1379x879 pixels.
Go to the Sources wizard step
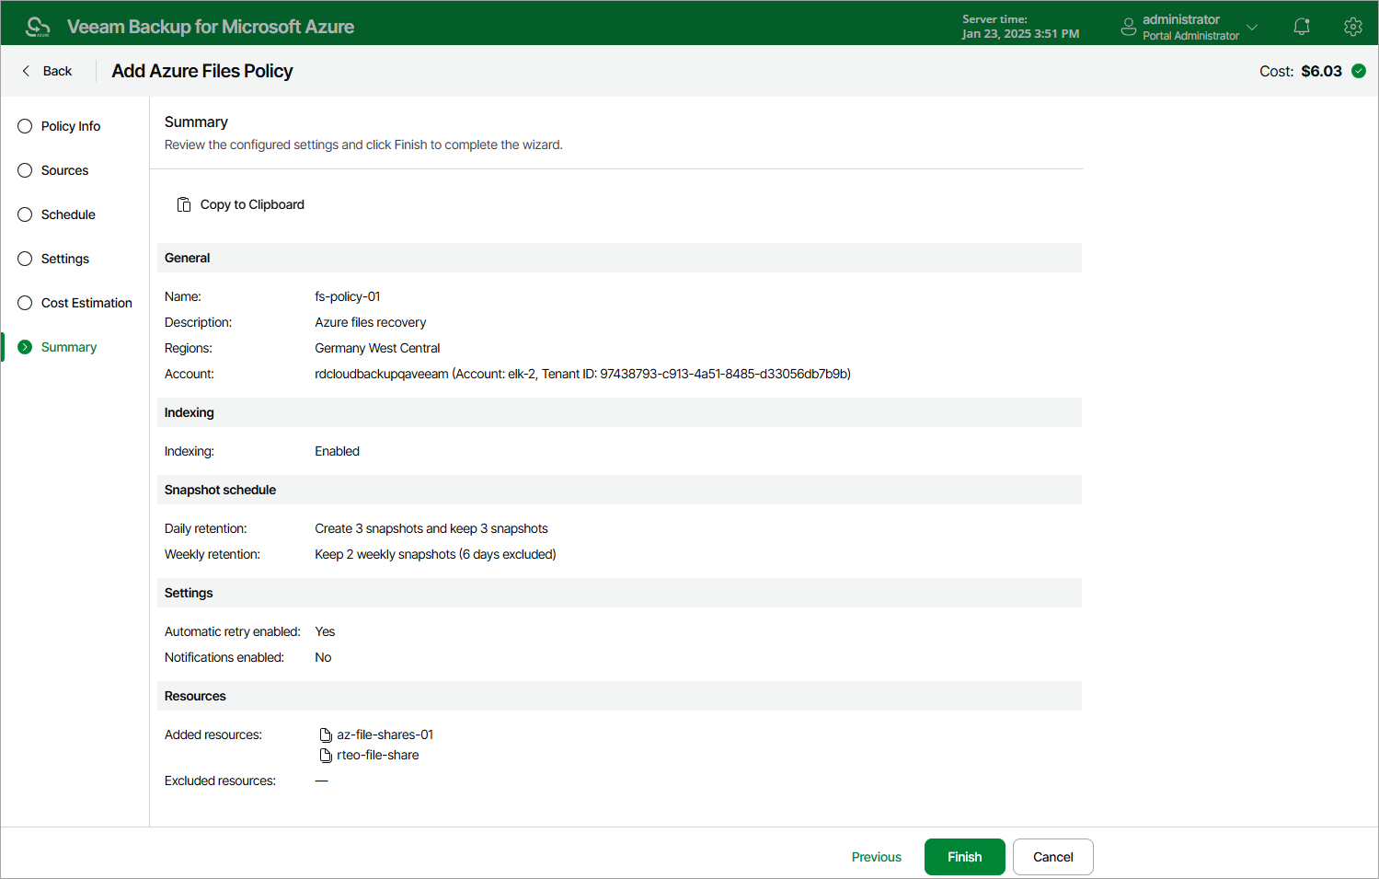click(65, 170)
